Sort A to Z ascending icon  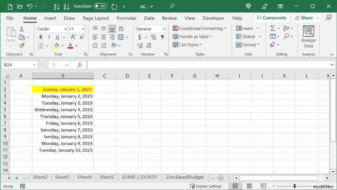(56, 7)
